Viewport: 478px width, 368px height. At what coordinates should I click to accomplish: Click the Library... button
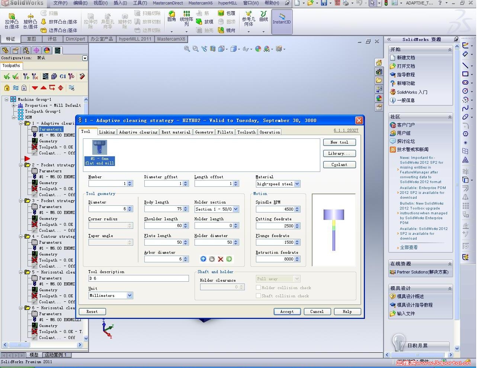coord(339,153)
